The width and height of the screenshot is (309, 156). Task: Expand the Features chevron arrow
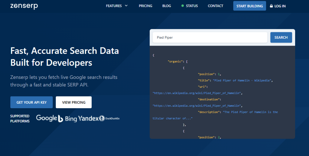tap(126, 6)
